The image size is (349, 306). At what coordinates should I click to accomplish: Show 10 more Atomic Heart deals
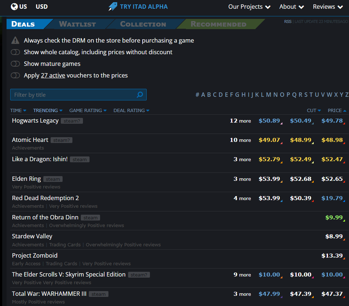tap(241, 140)
